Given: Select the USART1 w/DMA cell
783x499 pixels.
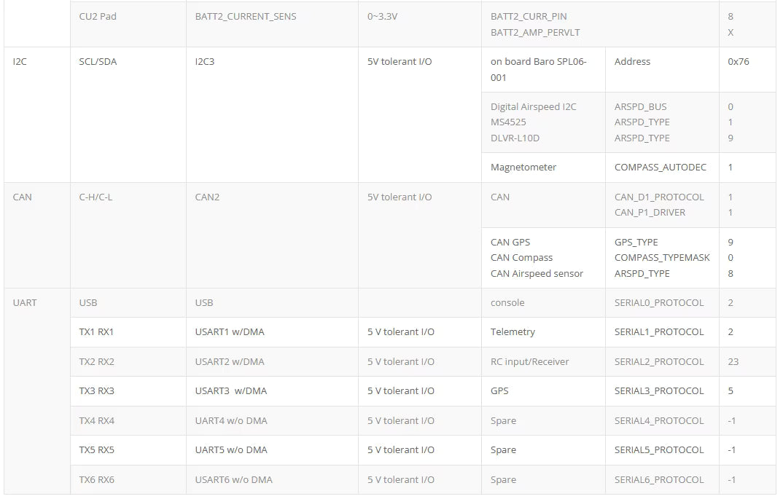Looking at the screenshot, I should tap(272, 332).
